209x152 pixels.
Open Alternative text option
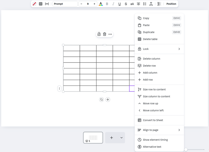159,147
